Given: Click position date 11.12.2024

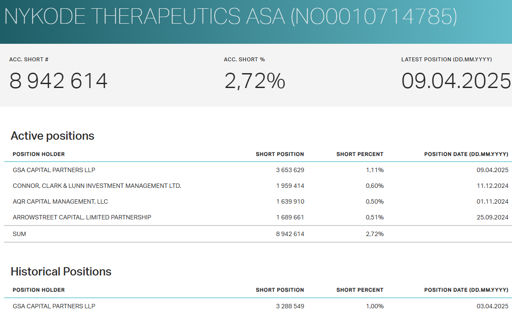Looking at the screenshot, I should click(x=492, y=186).
